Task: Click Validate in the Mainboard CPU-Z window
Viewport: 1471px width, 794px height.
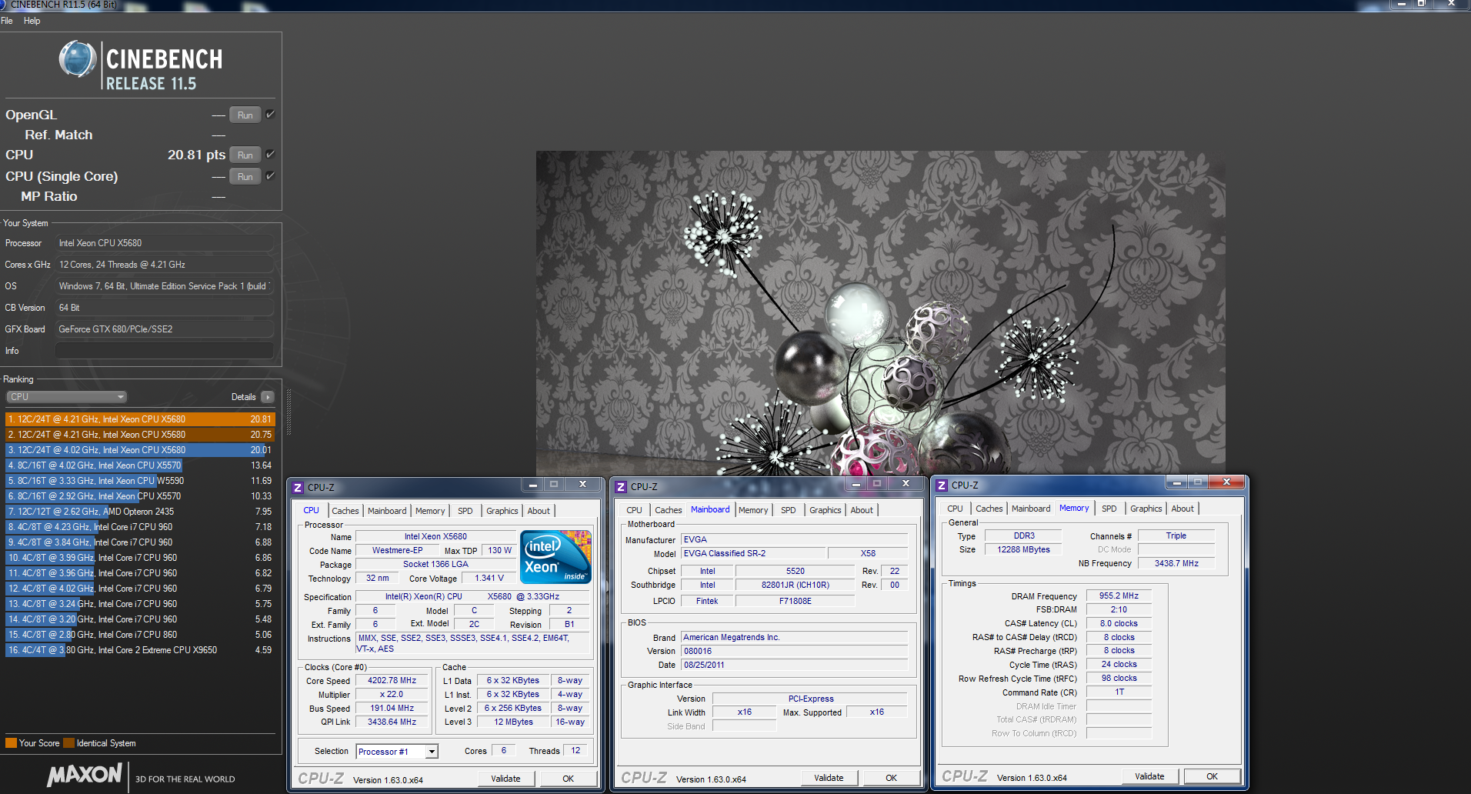Action: tap(829, 778)
